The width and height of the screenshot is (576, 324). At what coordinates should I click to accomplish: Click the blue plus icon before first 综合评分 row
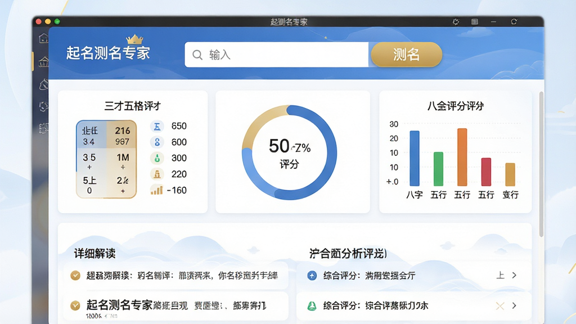tap(312, 276)
